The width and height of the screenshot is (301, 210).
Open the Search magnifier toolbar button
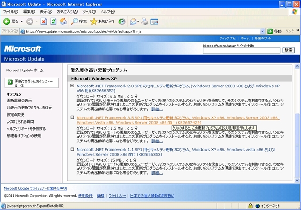(79, 22)
